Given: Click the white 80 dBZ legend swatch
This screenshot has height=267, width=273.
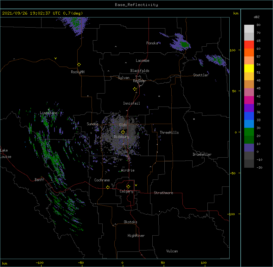Looking at the screenshot, I should click(x=249, y=29).
